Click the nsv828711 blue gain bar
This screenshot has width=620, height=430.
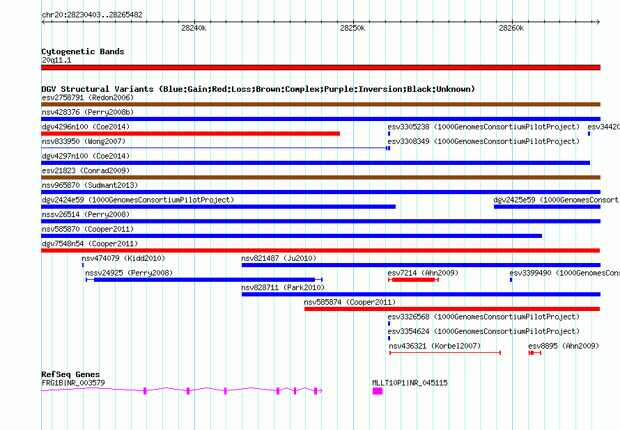421,294
